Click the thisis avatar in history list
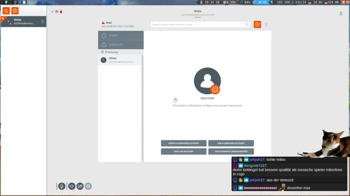 [x=103, y=60]
